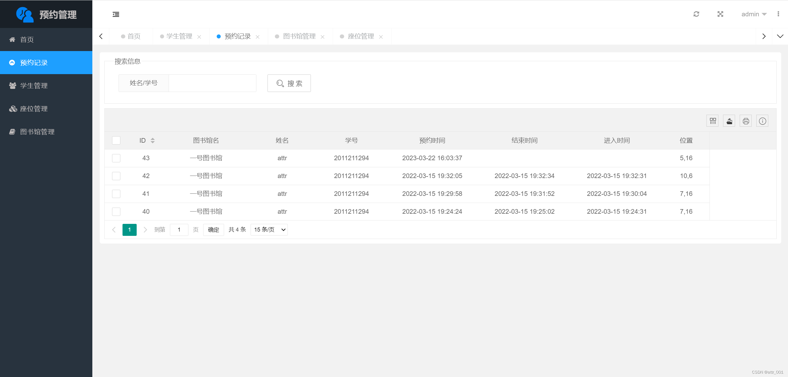
Task: Click the 搜索 search button
Action: click(289, 83)
